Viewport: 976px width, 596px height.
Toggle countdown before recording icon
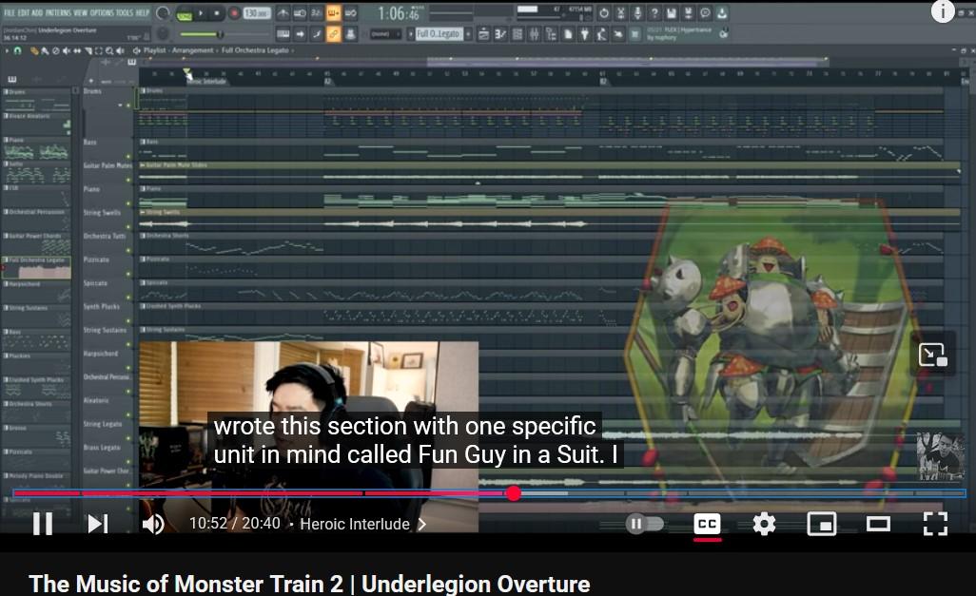317,13
